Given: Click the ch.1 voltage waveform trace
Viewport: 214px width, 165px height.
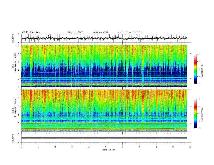Looking at the screenshot, I should (104, 38).
